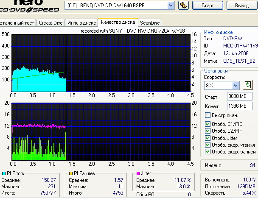The width and height of the screenshot is (258, 198).
Task: Click the Скорость value 5.44 X
Action: [249, 192]
